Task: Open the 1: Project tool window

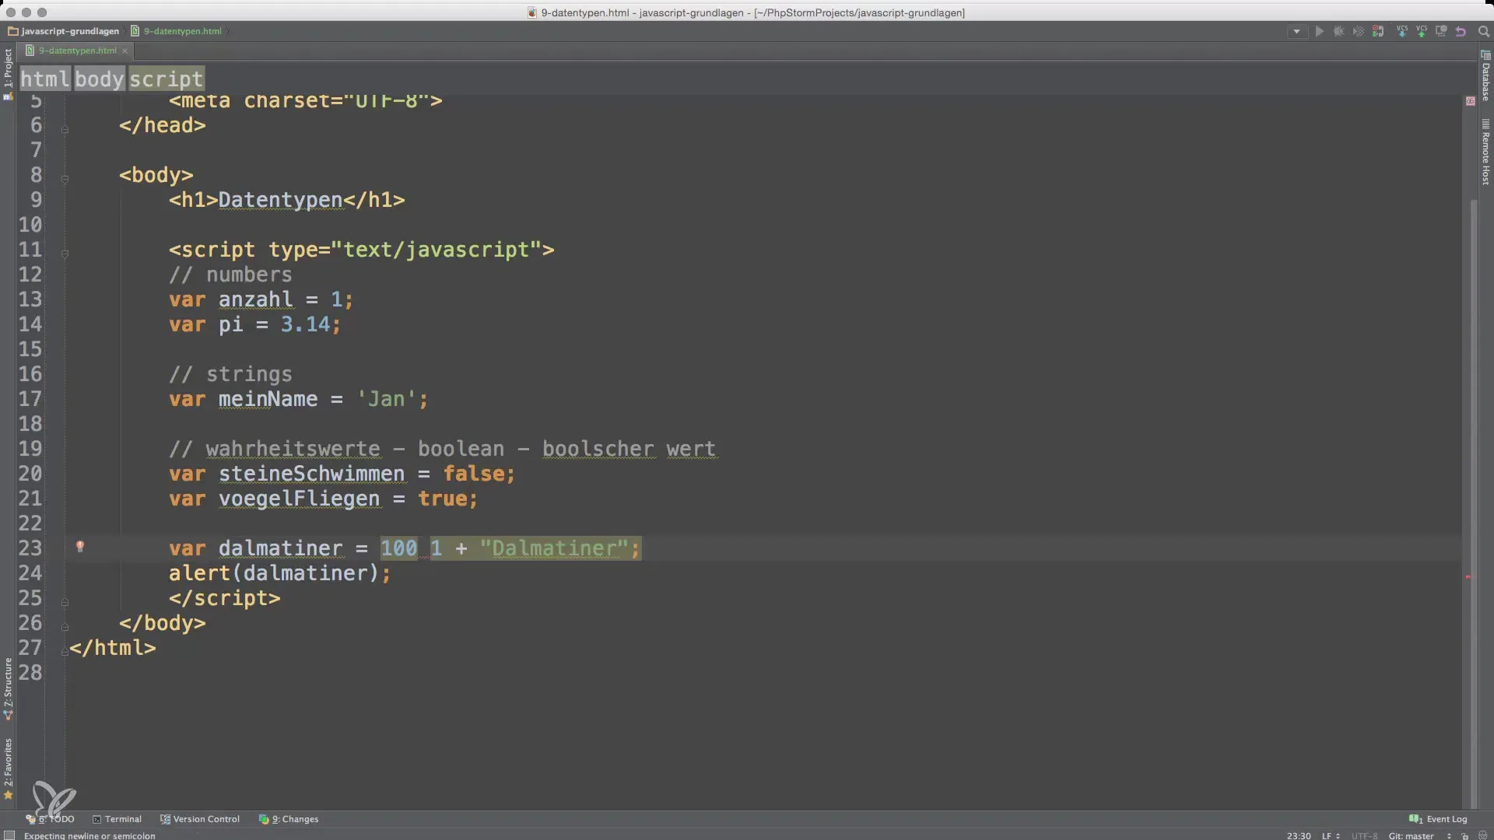Action: [x=8, y=73]
